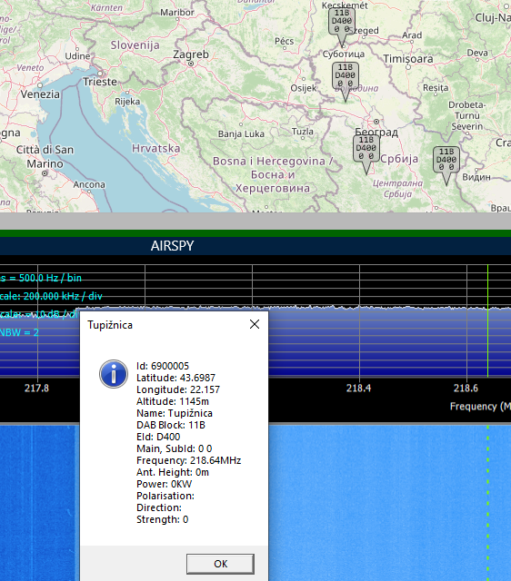Click the blue information icon in dialog

click(114, 374)
